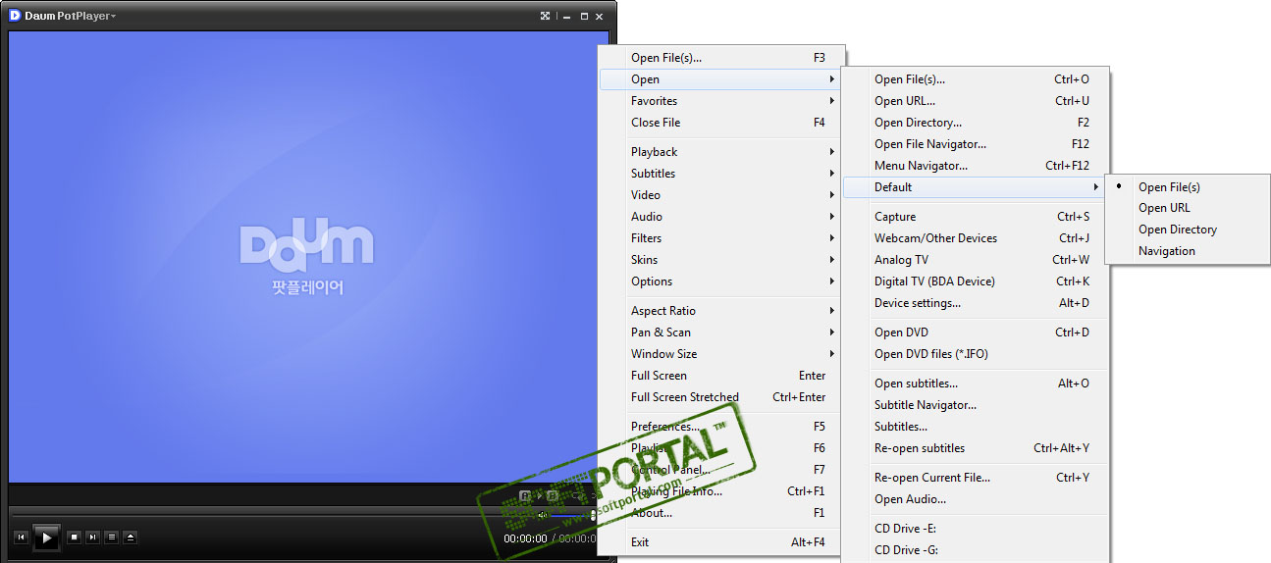Choose About... in the main menu
The image size is (1271, 563).
click(721, 513)
